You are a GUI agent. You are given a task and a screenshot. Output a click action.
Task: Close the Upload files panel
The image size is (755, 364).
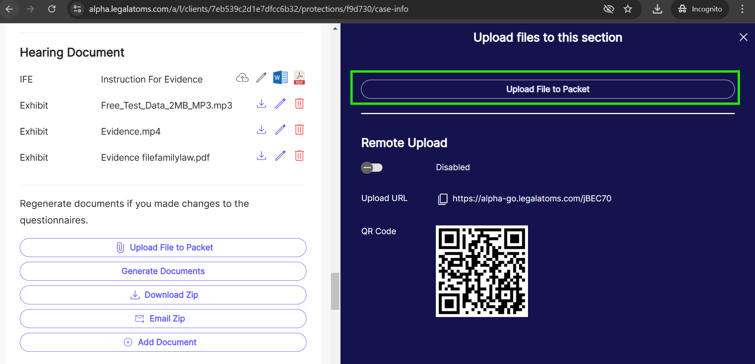tap(744, 37)
